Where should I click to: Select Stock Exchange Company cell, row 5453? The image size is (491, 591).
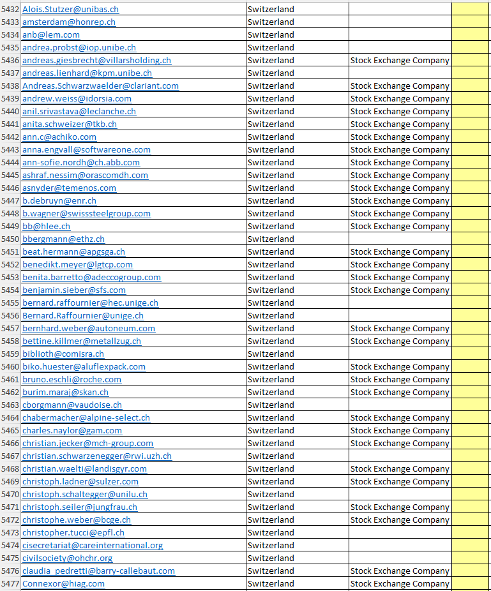(400, 278)
